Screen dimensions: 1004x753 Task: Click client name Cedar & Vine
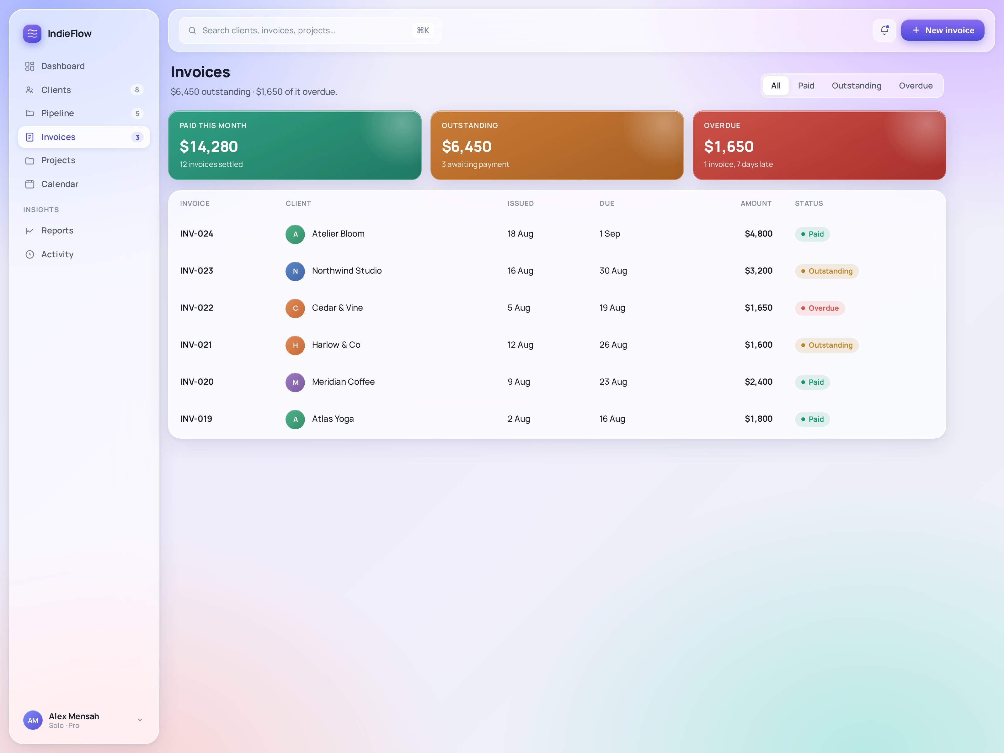337,308
